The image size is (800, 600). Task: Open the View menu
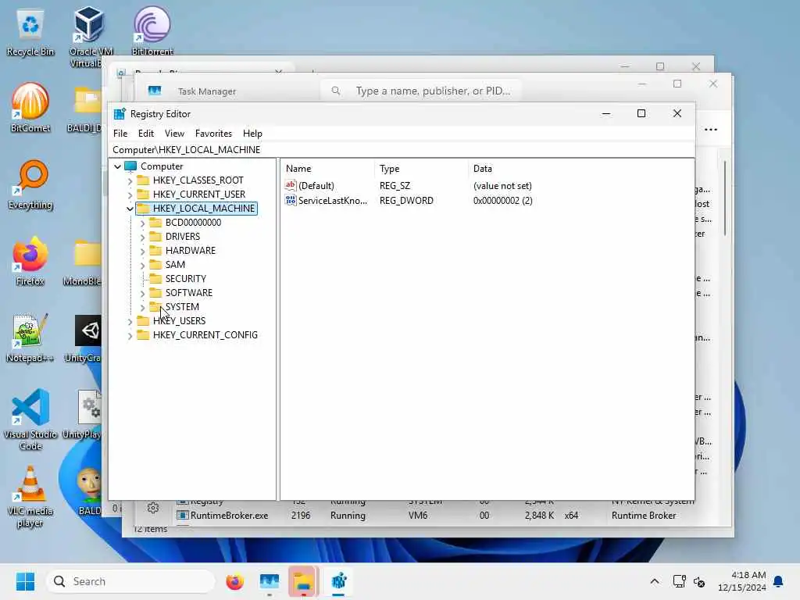(x=174, y=133)
